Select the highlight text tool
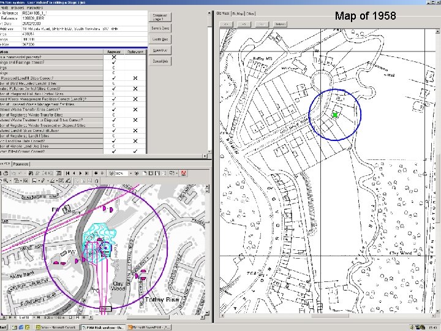Viewport: 441px width, 331px height. tap(52, 181)
